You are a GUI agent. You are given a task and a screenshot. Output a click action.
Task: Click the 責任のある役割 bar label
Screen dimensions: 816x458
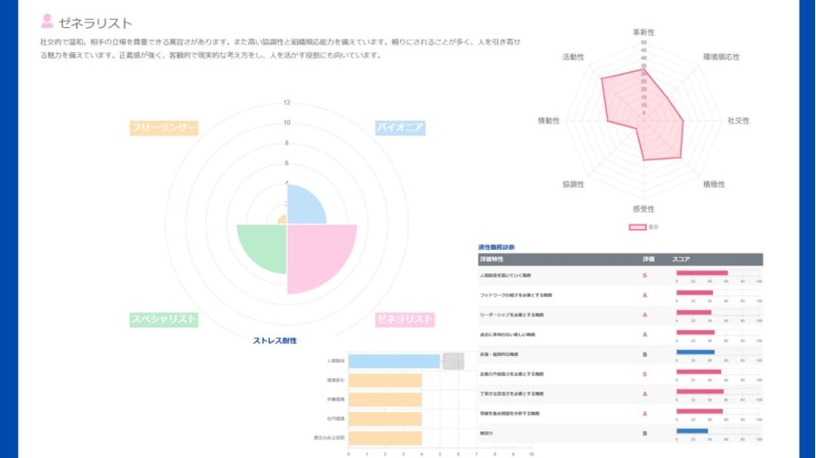click(x=329, y=438)
